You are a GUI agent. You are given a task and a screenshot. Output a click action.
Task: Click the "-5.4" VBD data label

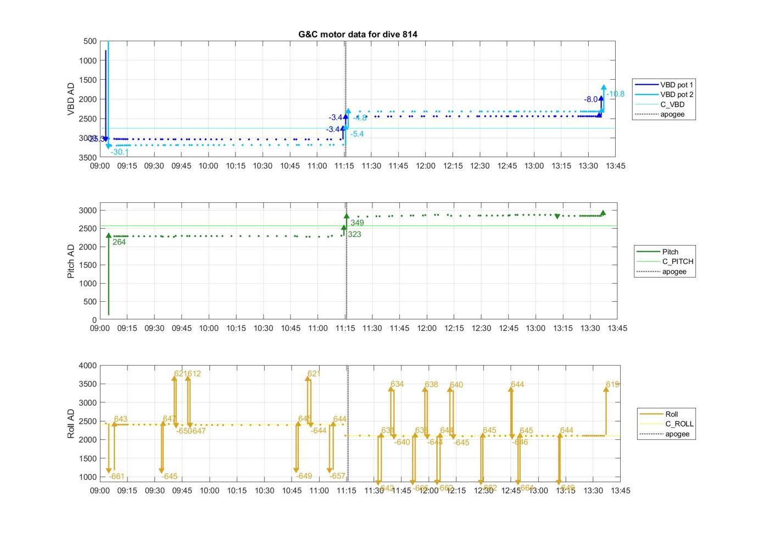pyautogui.click(x=357, y=134)
